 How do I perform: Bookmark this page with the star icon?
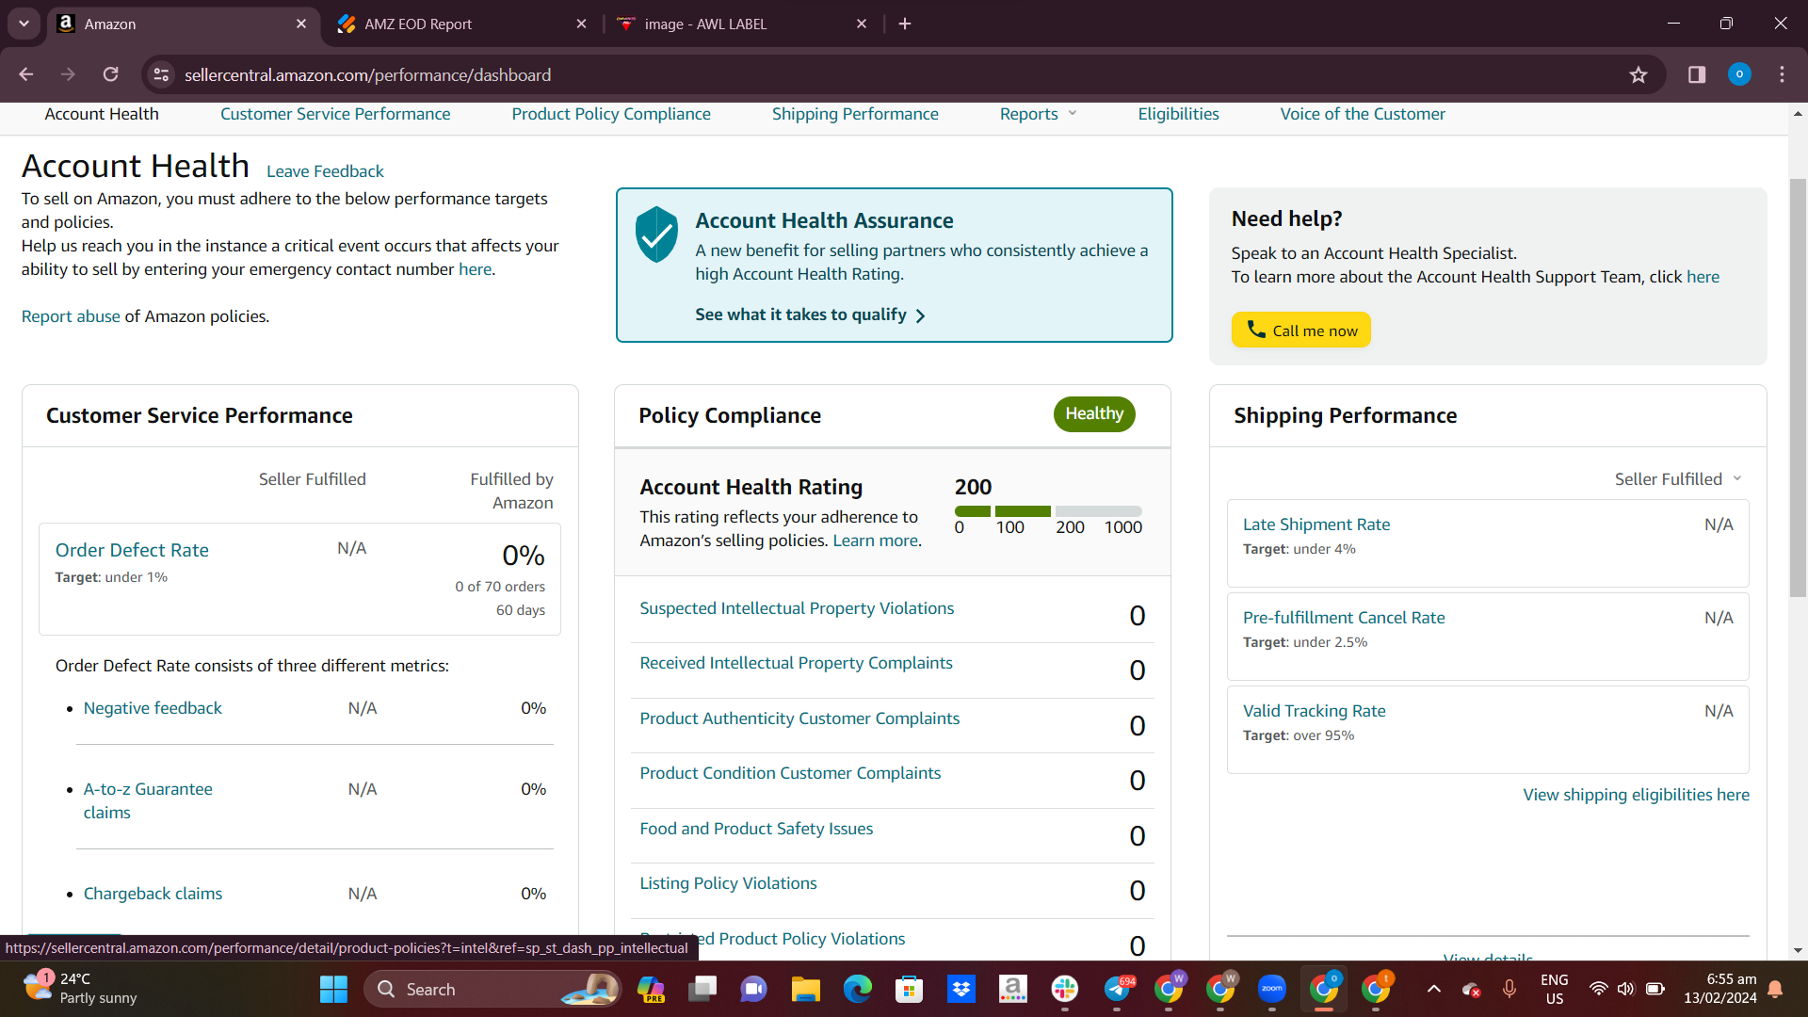pos(1638,74)
